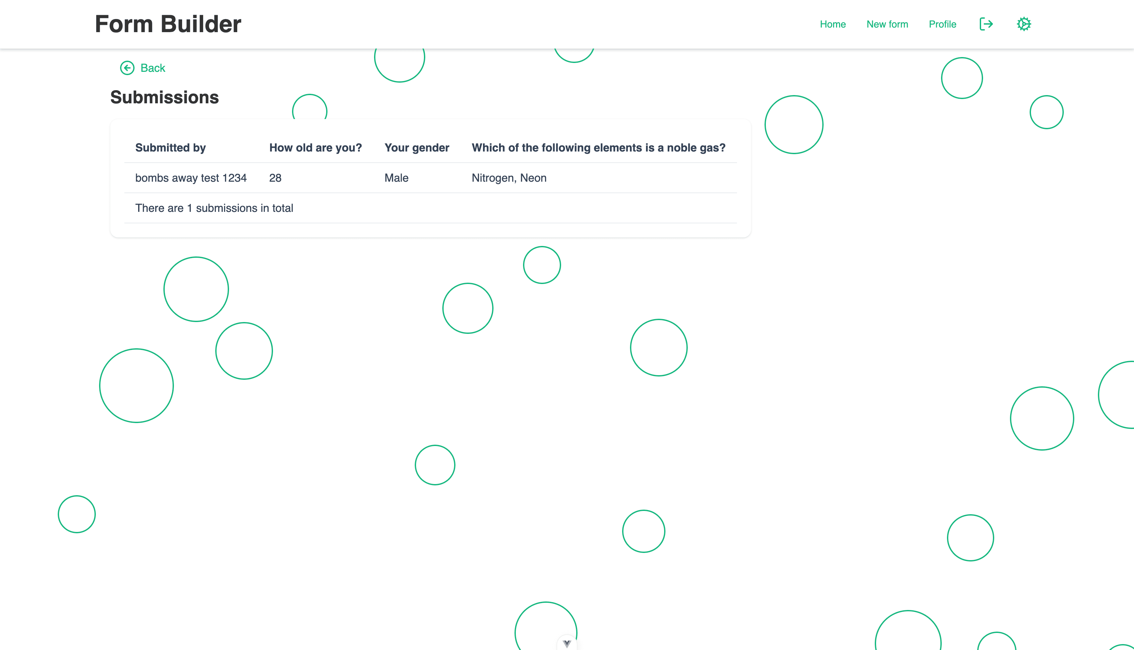Viewport: 1134px width, 650px height.
Task: Navigate to the Profile page
Action: point(942,24)
